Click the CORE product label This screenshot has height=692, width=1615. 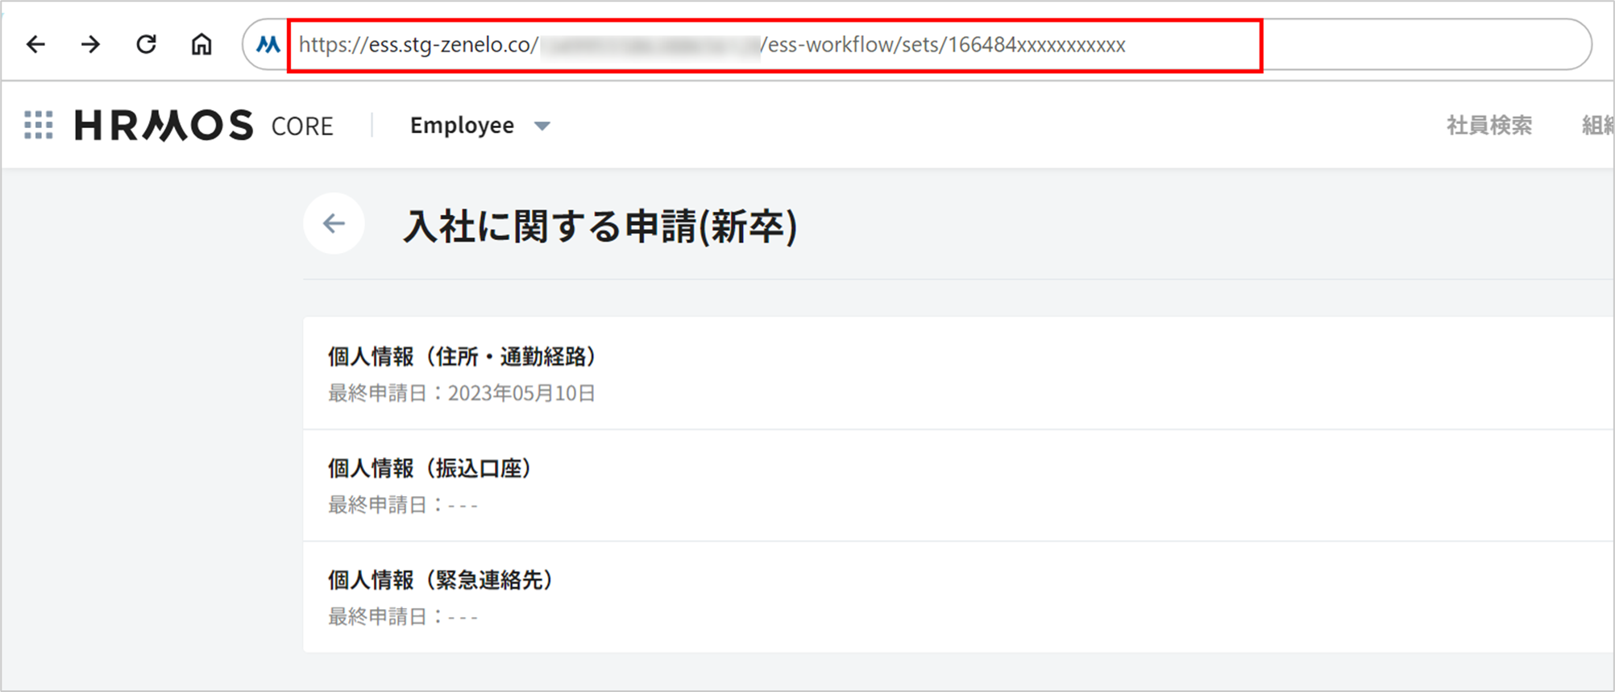(x=302, y=126)
